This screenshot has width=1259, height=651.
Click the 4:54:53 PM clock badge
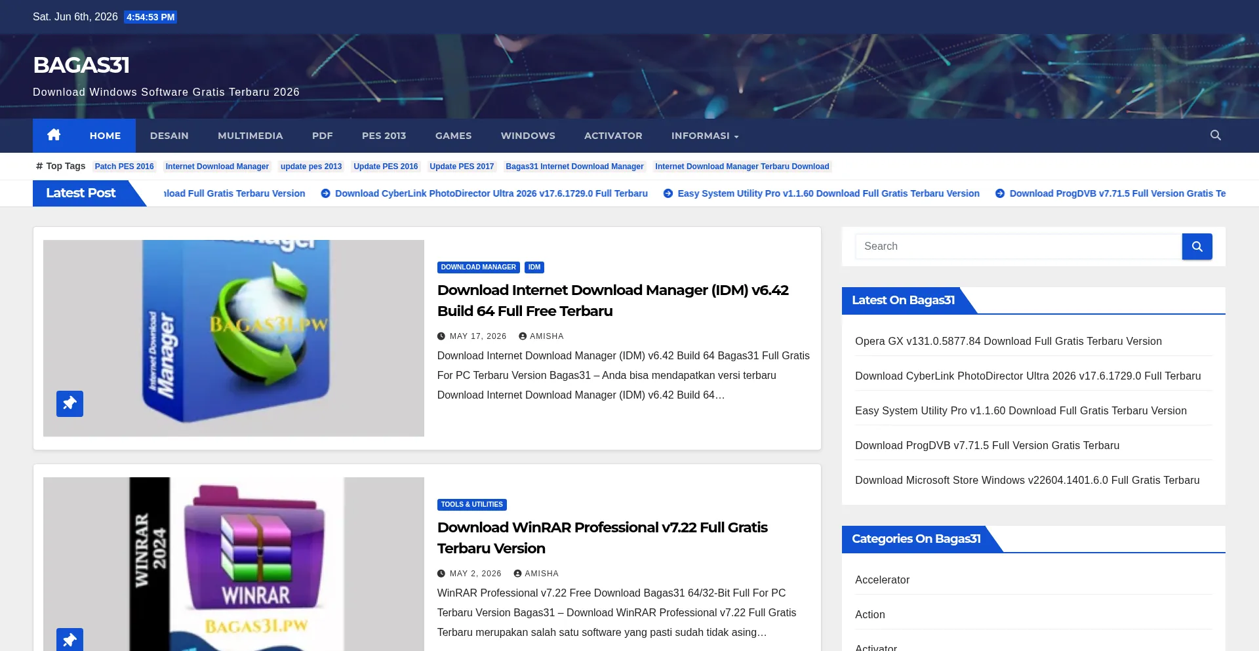(151, 17)
